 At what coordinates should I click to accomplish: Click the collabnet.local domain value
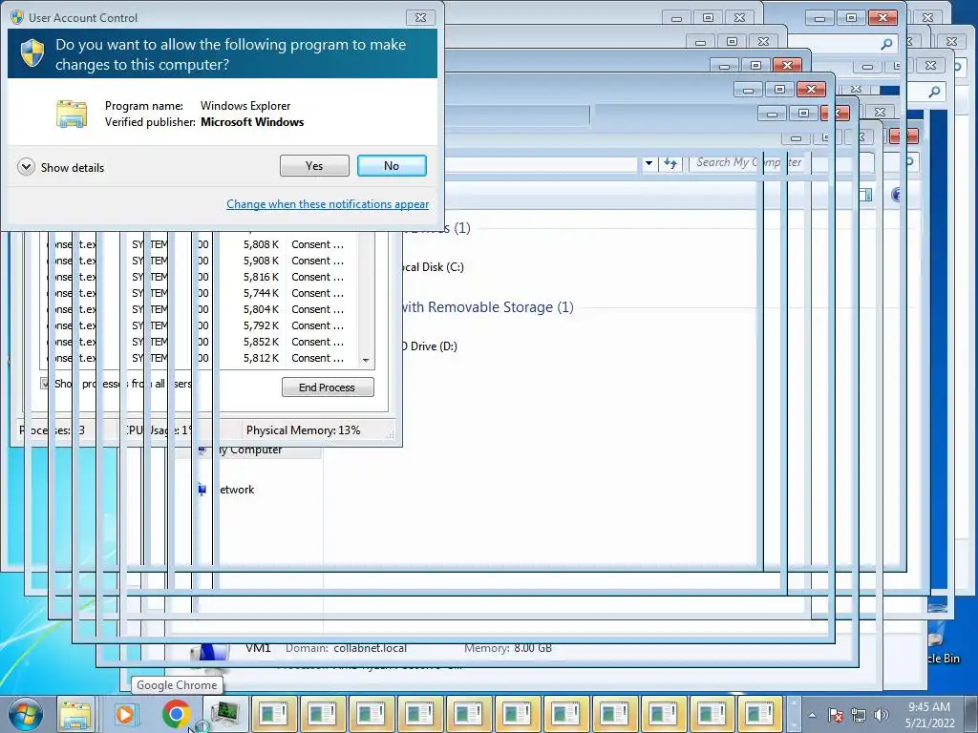point(370,648)
